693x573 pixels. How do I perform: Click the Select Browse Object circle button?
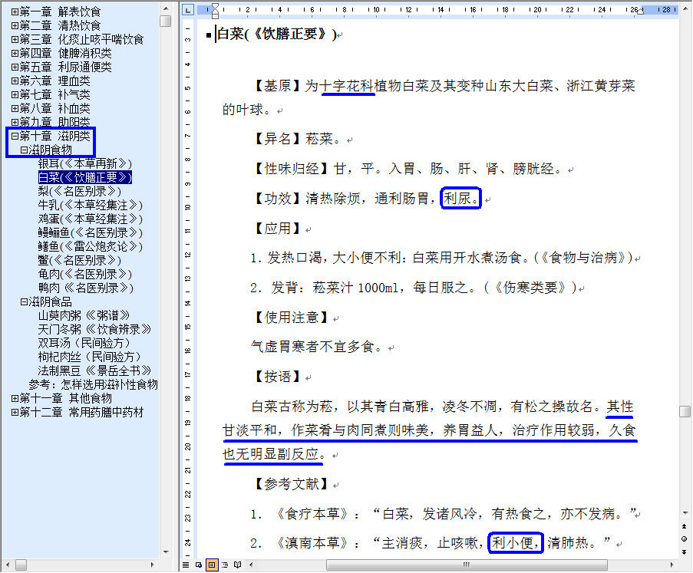point(685,538)
